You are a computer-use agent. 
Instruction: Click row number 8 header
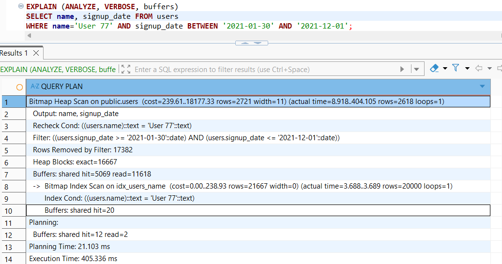tap(14, 187)
